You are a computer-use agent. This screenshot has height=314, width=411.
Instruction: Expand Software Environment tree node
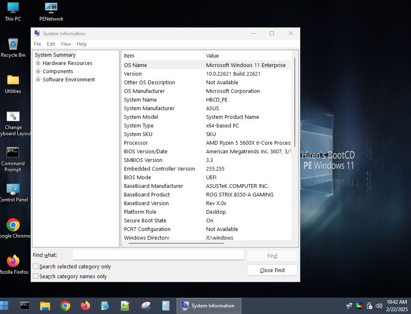click(38, 79)
